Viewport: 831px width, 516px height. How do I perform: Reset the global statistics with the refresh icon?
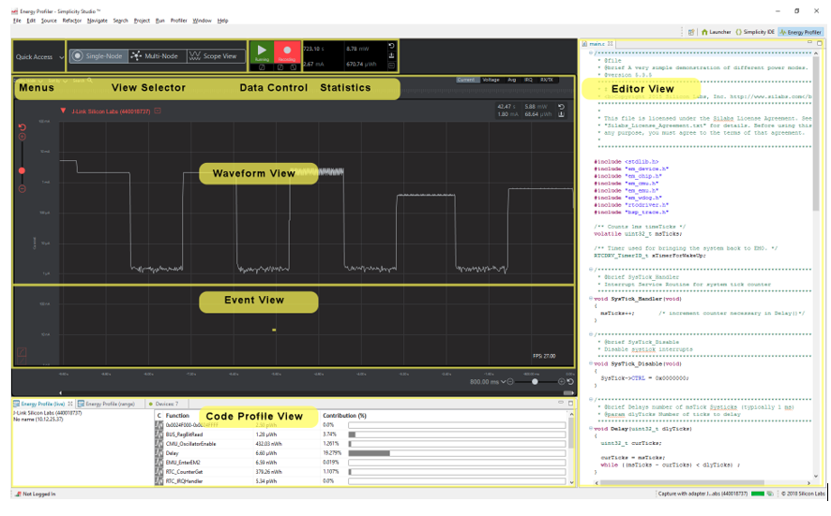point(392,47)
